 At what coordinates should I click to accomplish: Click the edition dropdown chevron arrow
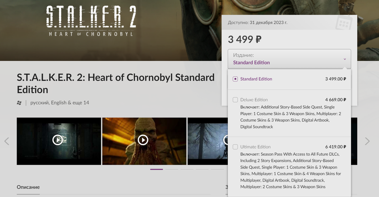(x=345, y=59)
